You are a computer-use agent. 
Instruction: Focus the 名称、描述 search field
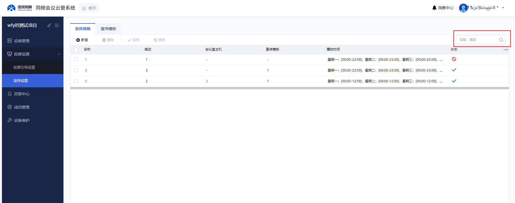(477, 40)
